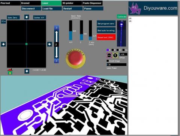The width and height of the screenshot is (180, 136).
Task: Click the home icon below jog pad
Action: 10,72
